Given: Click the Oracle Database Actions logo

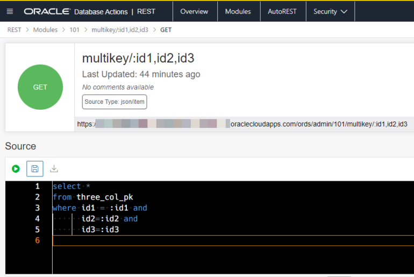Looking at the screenshot, I should click(x=75, y=11).
